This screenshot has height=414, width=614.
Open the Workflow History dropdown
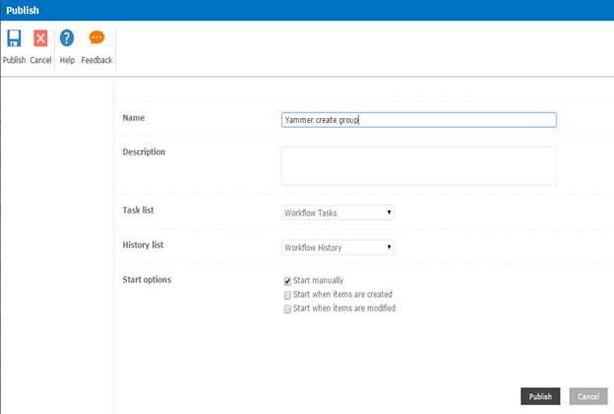point(338,247)
